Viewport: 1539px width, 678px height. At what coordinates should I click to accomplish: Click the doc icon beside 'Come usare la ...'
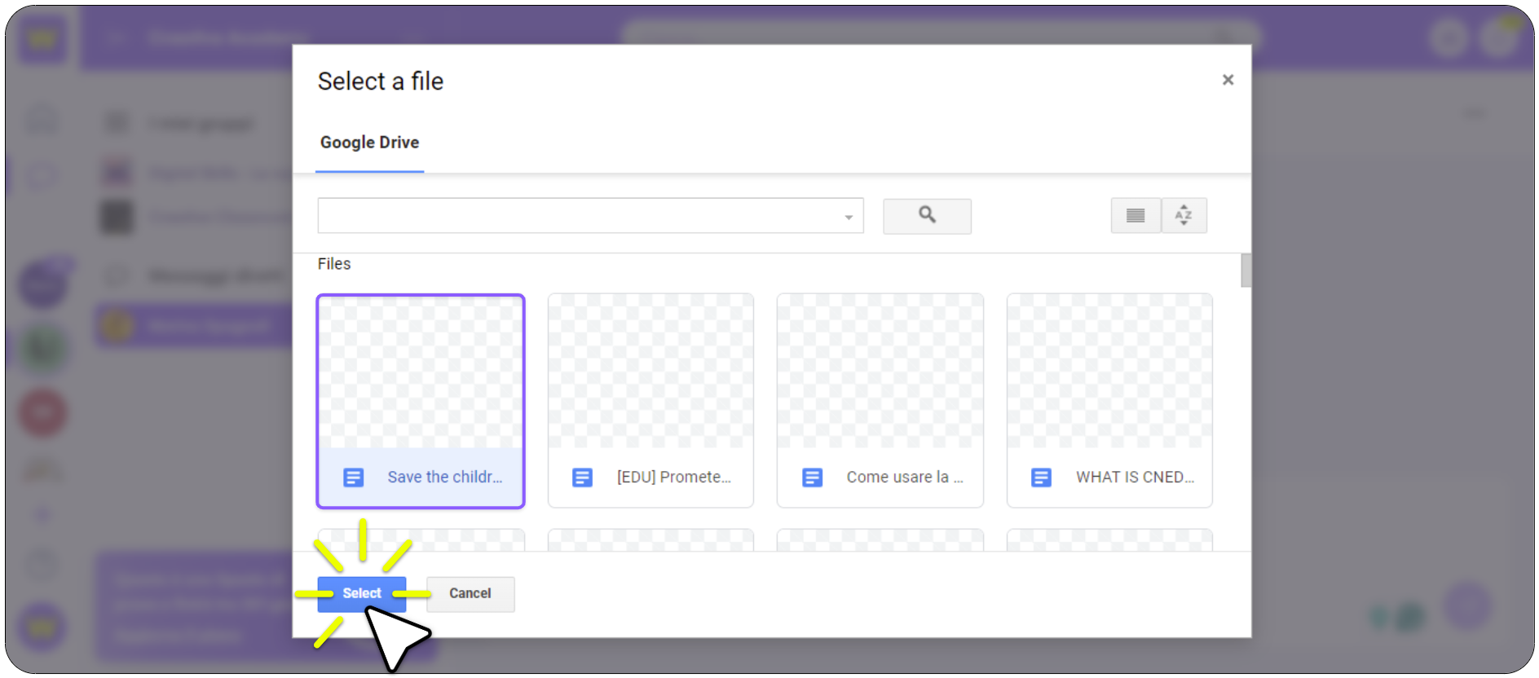click(813, 478)
